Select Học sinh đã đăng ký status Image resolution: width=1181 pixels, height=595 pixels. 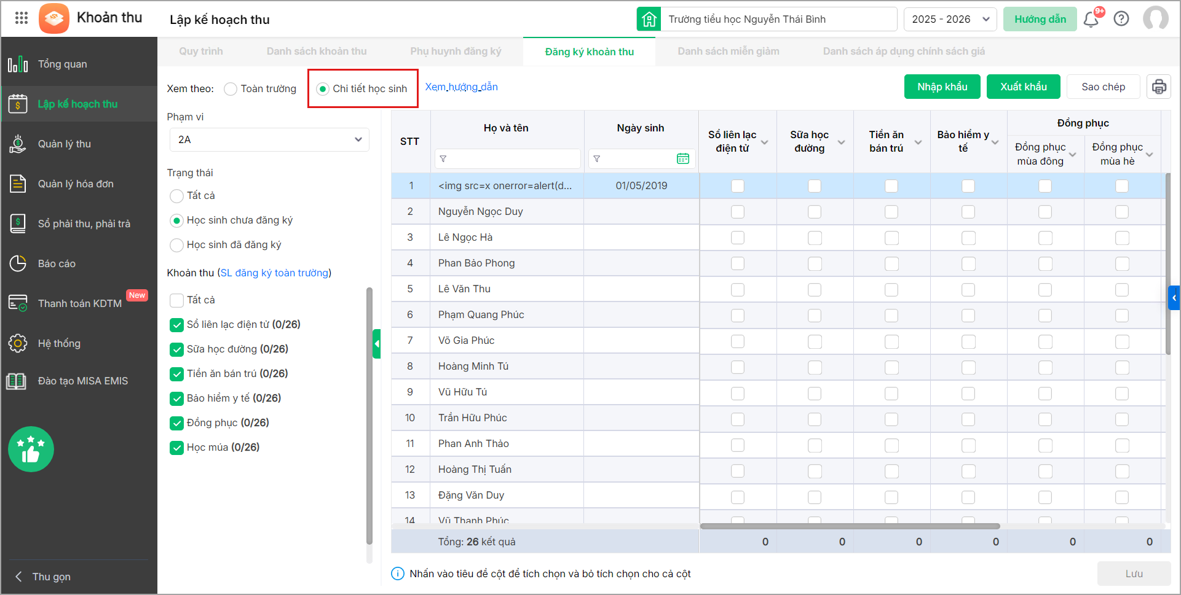point(176,245)
